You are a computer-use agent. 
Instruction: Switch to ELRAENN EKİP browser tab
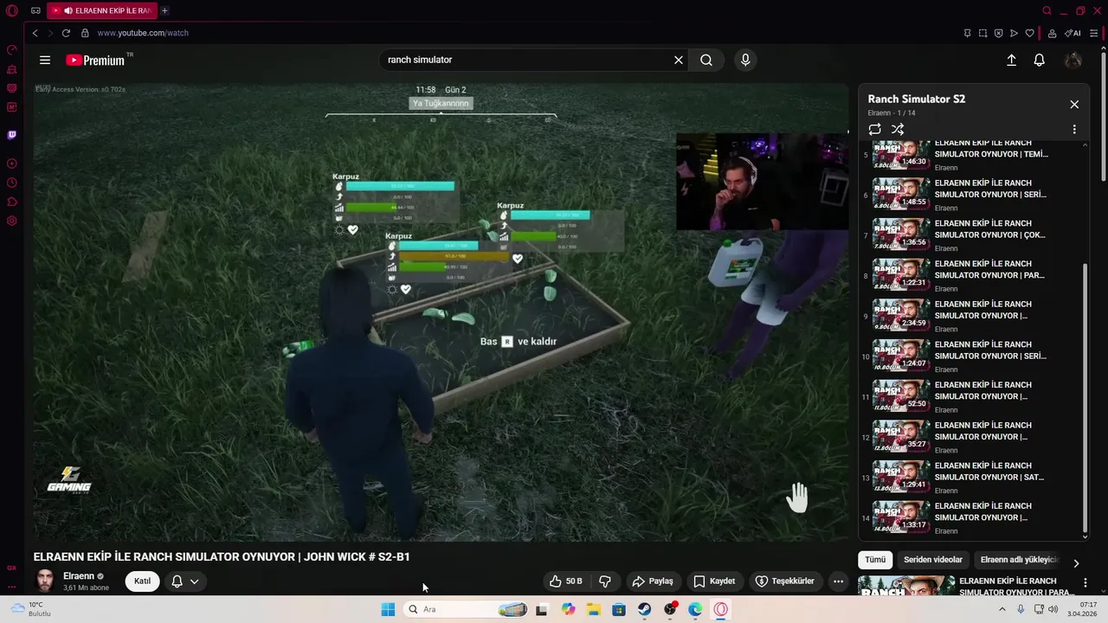[x=102, y=10]
